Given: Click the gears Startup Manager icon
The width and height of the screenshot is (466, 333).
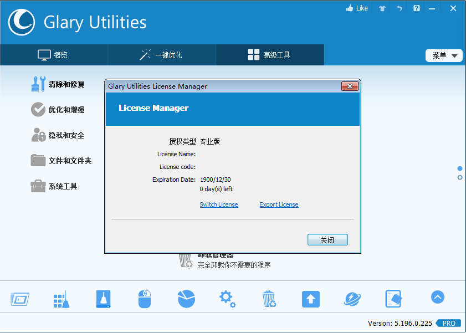Looking at the screenshot, I should coord(227,299).
